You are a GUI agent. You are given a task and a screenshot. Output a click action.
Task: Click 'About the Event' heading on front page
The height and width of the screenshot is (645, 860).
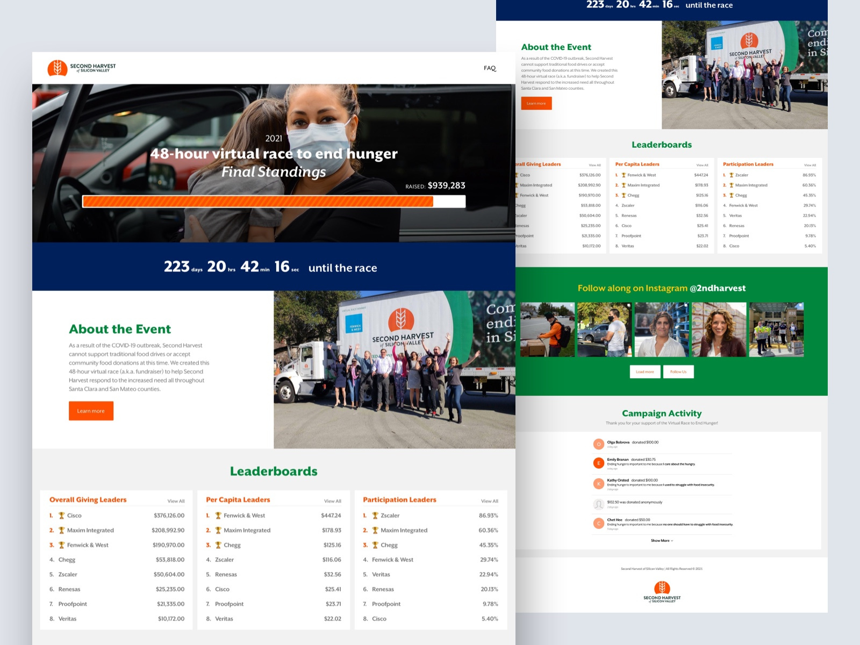[x=120, y=329]
